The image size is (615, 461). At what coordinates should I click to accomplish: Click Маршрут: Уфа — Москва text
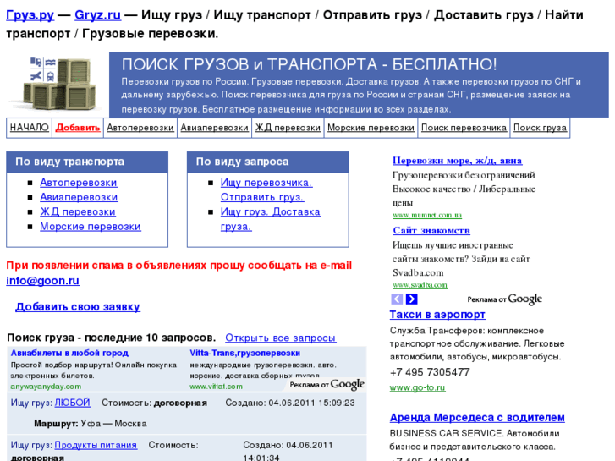point(91,424)
